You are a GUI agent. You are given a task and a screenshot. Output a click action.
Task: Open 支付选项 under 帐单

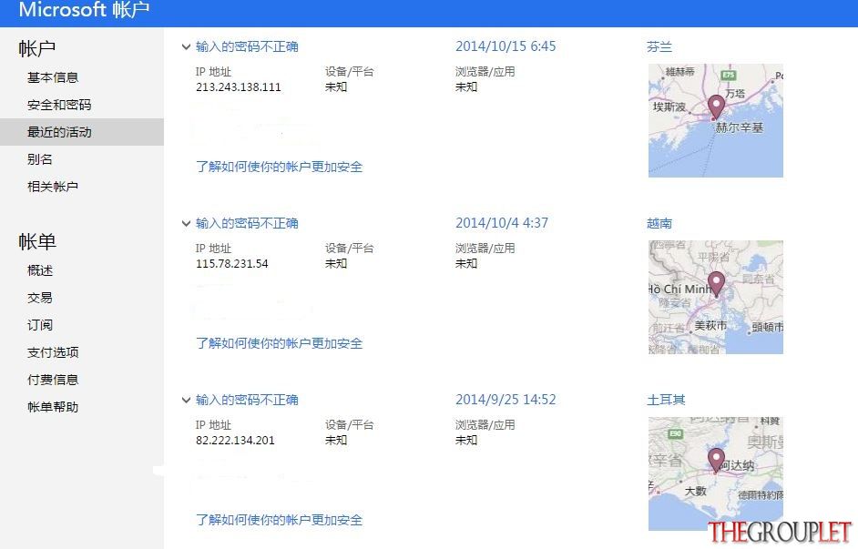tap(53, 352)
